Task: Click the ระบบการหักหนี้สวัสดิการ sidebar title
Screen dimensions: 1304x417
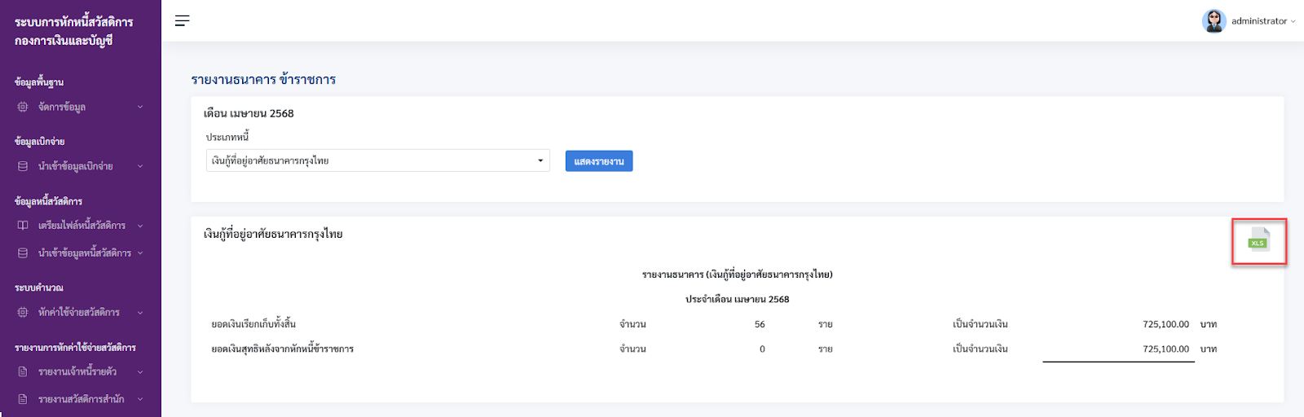Action: [x=74, y=22]
